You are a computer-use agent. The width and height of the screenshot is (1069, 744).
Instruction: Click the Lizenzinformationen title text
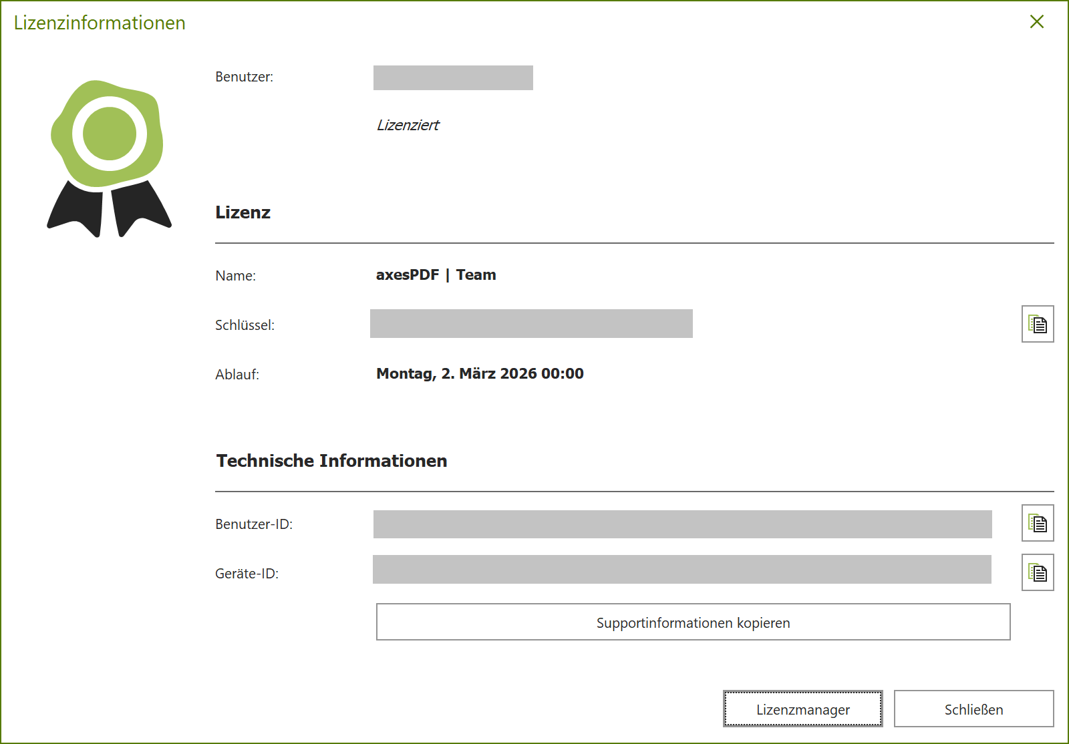100,23
